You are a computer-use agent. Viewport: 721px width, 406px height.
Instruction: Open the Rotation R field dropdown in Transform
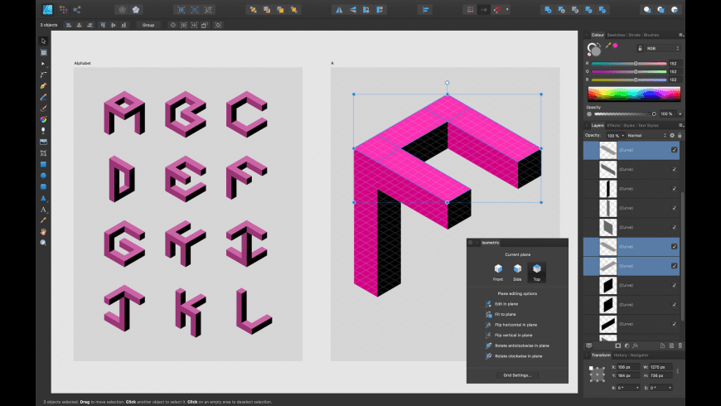point(637,388)
